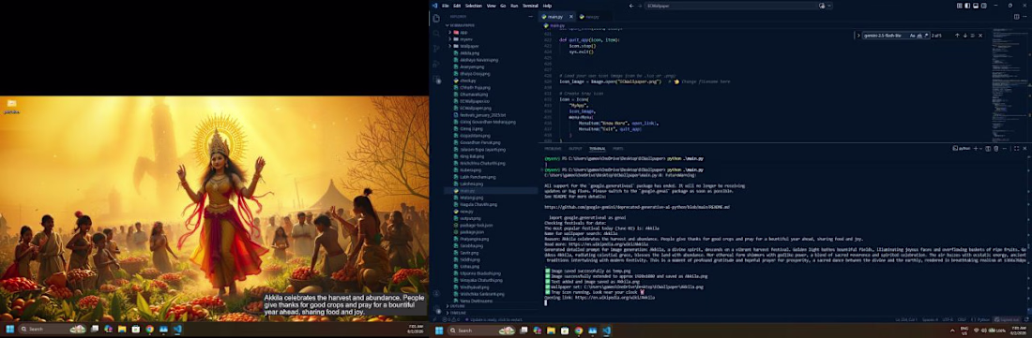Open the Source Control view icon

(x=435, y=49)
